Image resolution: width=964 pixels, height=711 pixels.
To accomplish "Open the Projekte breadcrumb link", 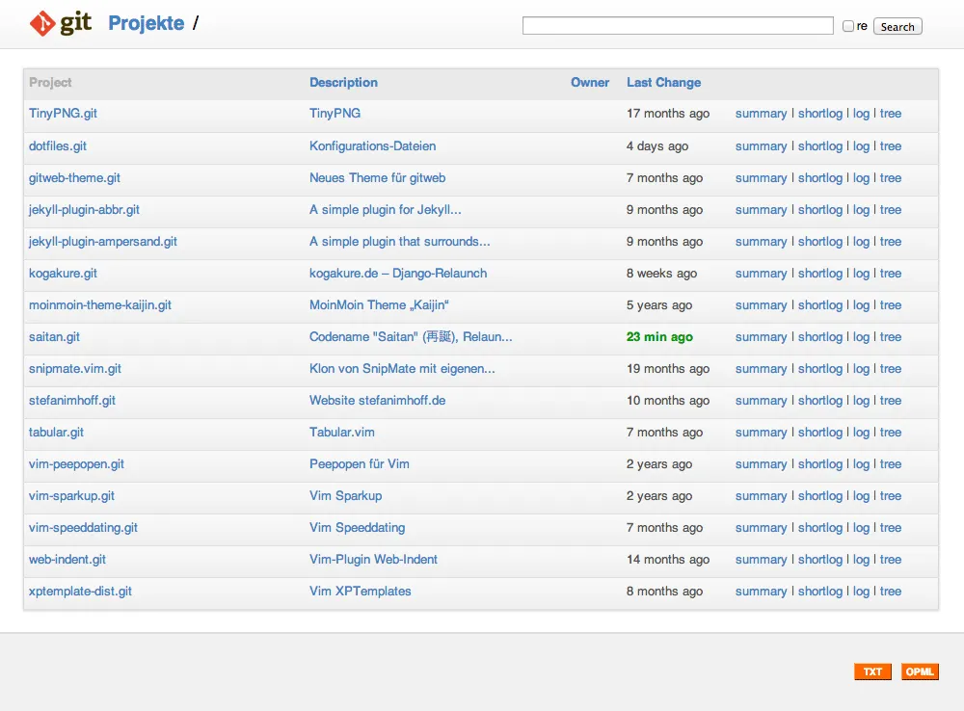I will pos(146,22).
